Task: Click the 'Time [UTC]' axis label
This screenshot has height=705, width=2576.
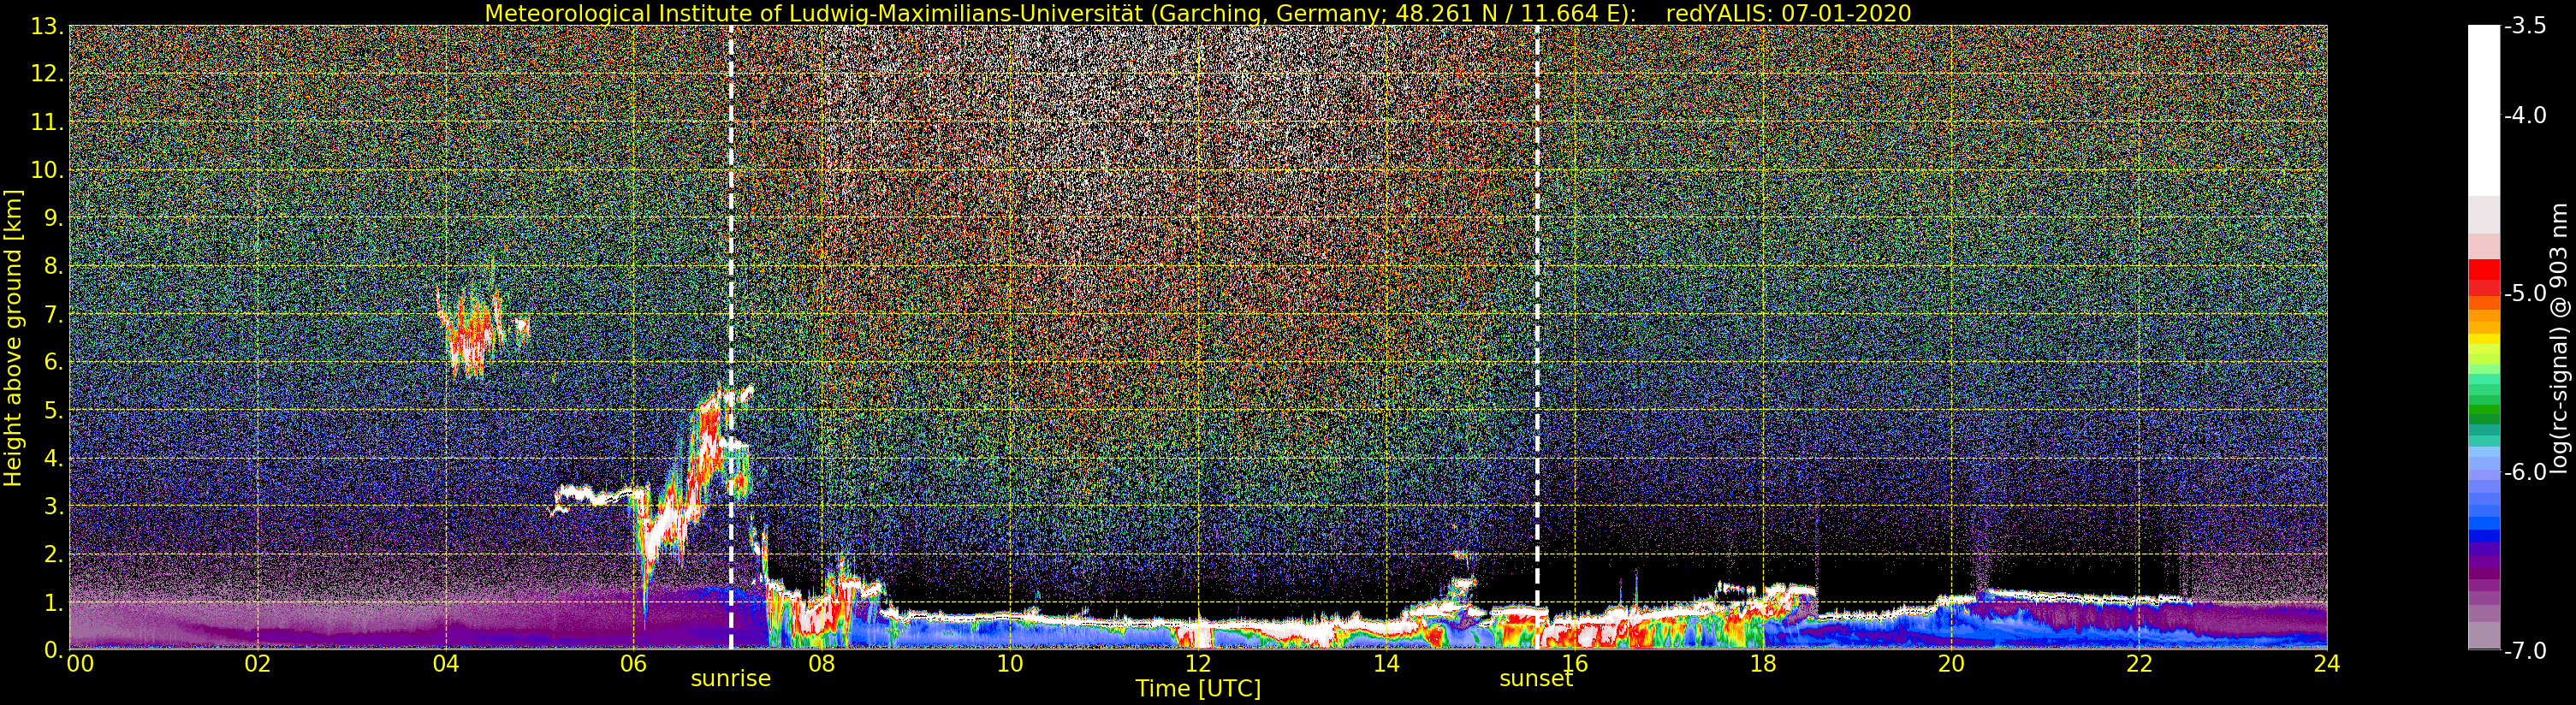Action: 1198,689
